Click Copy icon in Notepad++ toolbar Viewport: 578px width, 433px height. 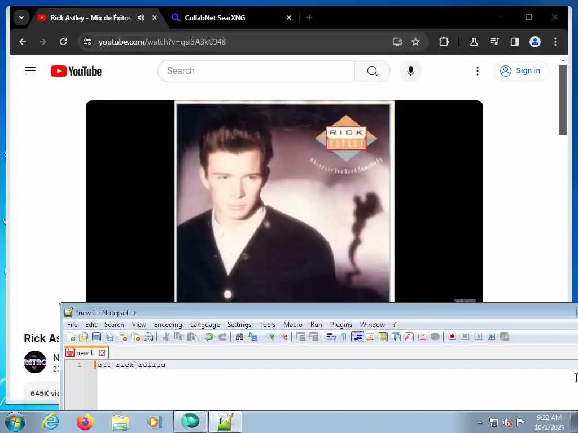click(x=179, y=337)
